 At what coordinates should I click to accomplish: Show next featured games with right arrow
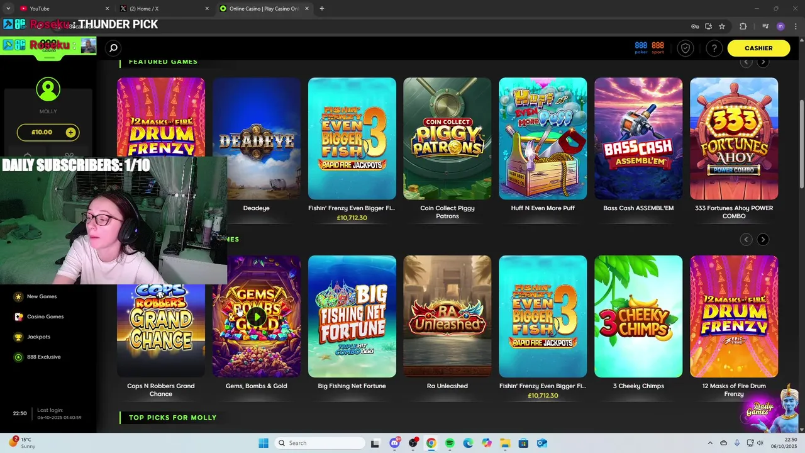pos(763,62)
